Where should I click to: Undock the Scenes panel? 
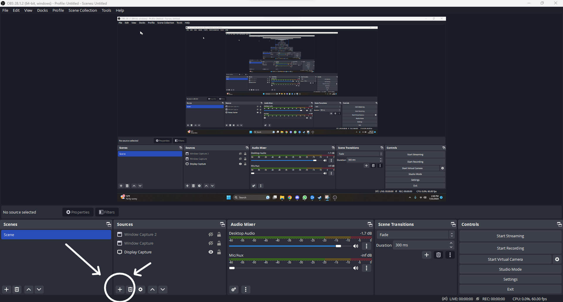(109, 224)
